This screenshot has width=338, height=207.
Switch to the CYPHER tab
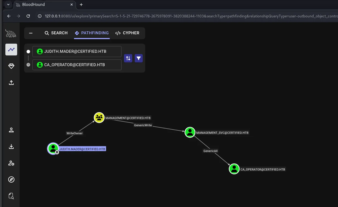[127, 33]
